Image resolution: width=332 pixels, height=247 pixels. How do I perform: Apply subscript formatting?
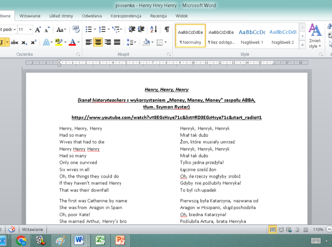tap(24, 42)
